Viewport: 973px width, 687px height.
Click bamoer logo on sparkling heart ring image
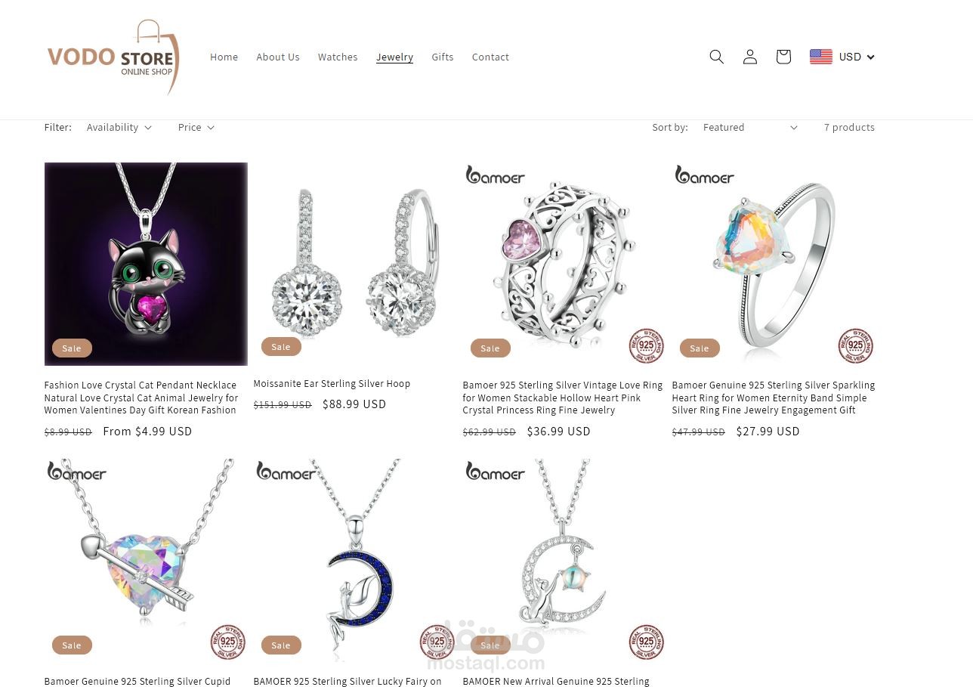tap(704, 175)
